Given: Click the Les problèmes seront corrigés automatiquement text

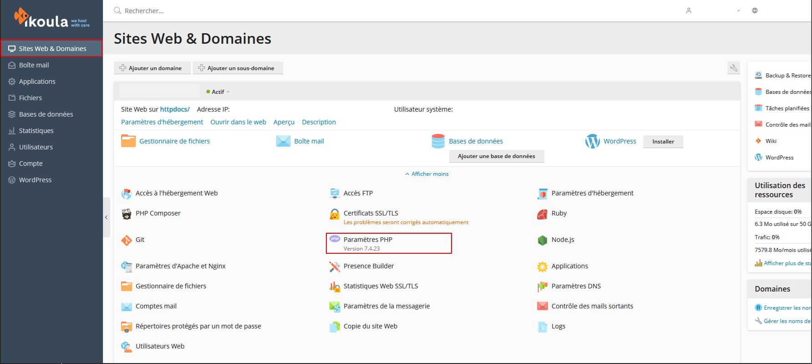Looking at the screenshot, I should coord(406,222).
